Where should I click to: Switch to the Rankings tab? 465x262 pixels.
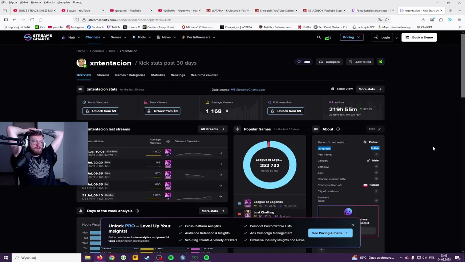(178, 75)
